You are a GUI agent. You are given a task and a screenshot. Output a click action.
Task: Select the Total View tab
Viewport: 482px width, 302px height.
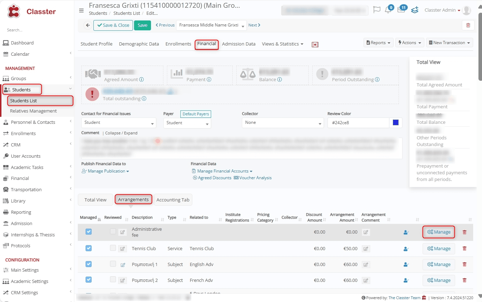pos(95,200)
